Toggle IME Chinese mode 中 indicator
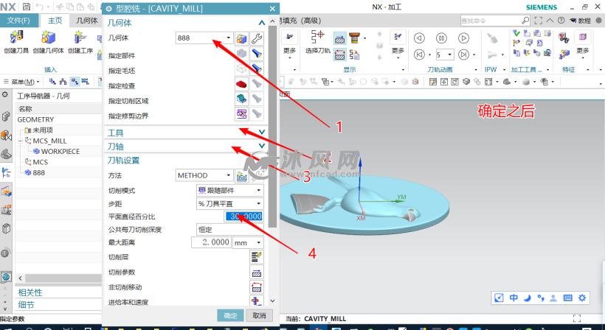 click(x=514, y=298)
